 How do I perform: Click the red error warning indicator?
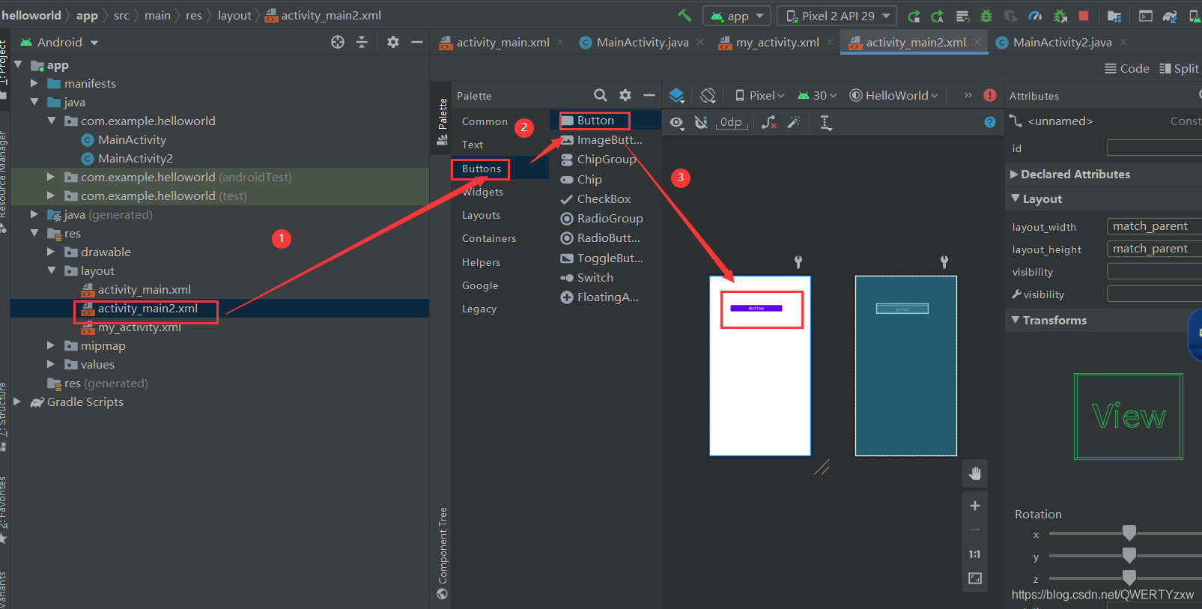pos(990,95)
